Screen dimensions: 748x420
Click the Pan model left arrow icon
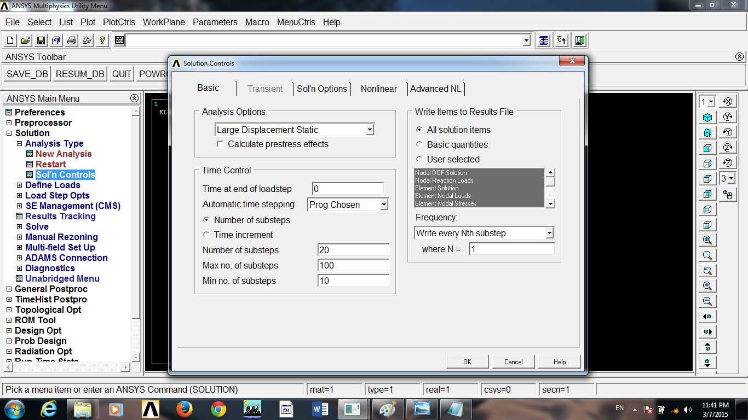click(x=707, y=317)
